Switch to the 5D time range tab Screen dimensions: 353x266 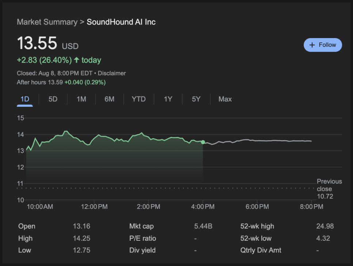(53, 99)
